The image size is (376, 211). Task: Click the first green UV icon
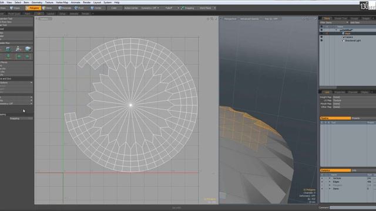pyautogui.click(x=8, y=56)
